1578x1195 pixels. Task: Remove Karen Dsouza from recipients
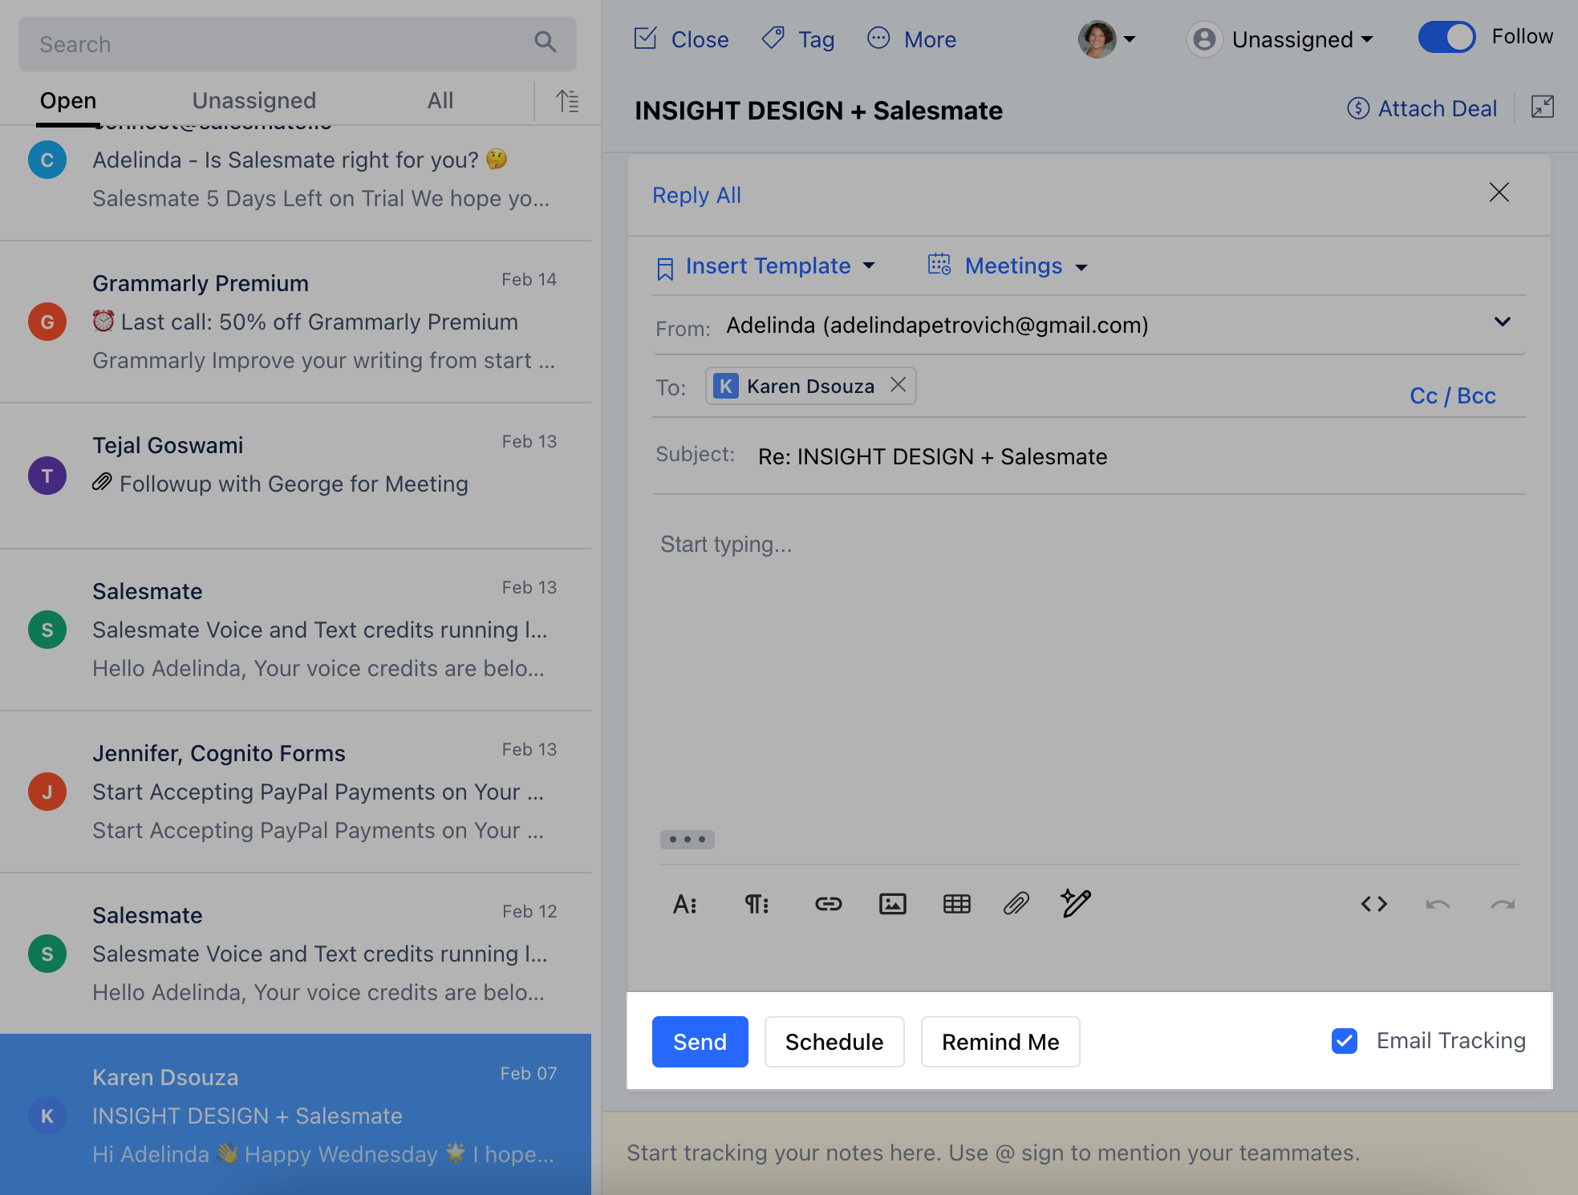(x=899, y=385)
